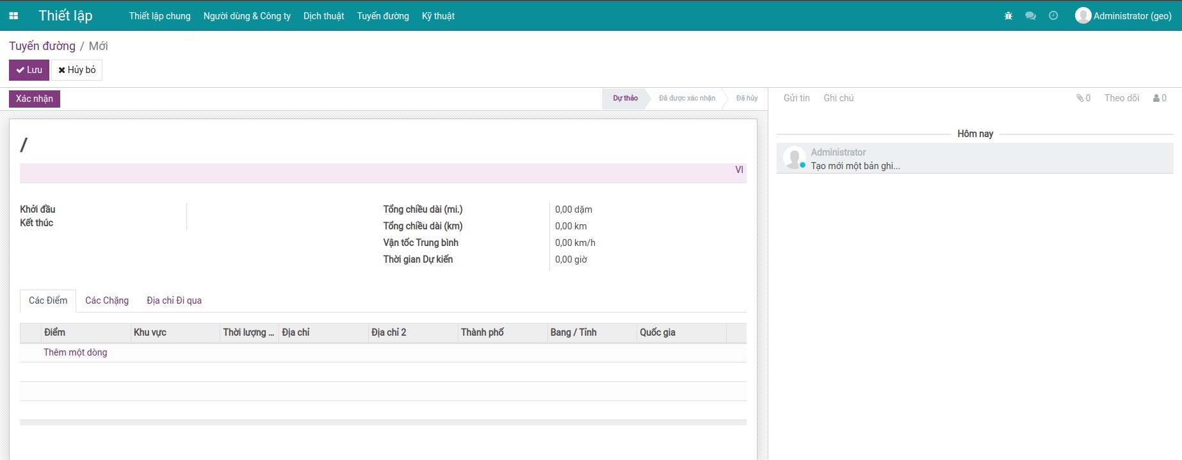The height and width of the screenshot is (460, 1182).
Task: Click the attachments paperclip counter
Action: pos(1083,98)
